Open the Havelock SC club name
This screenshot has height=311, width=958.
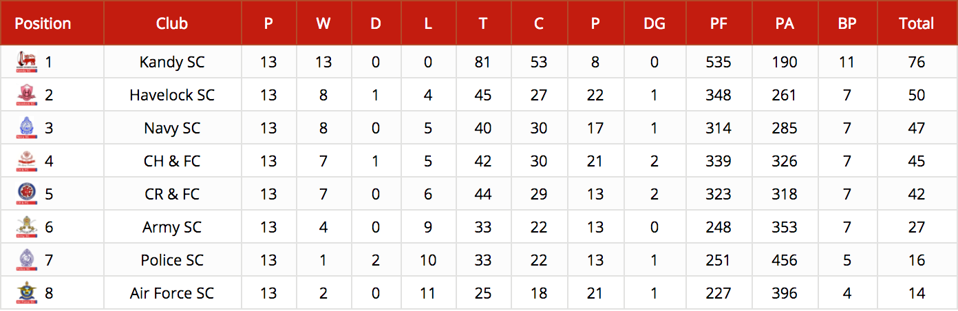[x=172, y=95]
